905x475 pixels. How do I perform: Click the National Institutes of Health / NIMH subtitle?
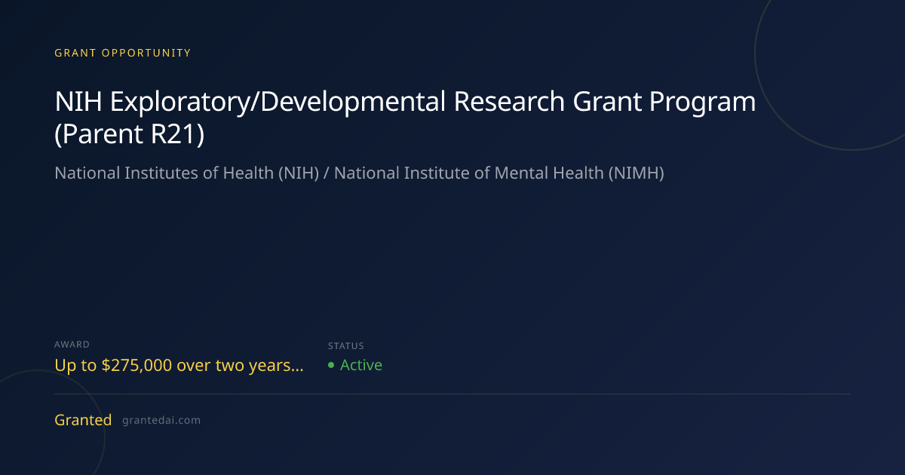[x=359, y=173]
